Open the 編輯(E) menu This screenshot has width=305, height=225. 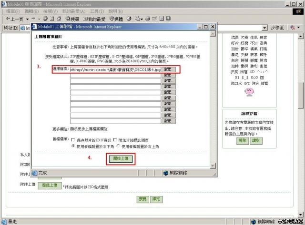tap(31, 11)
